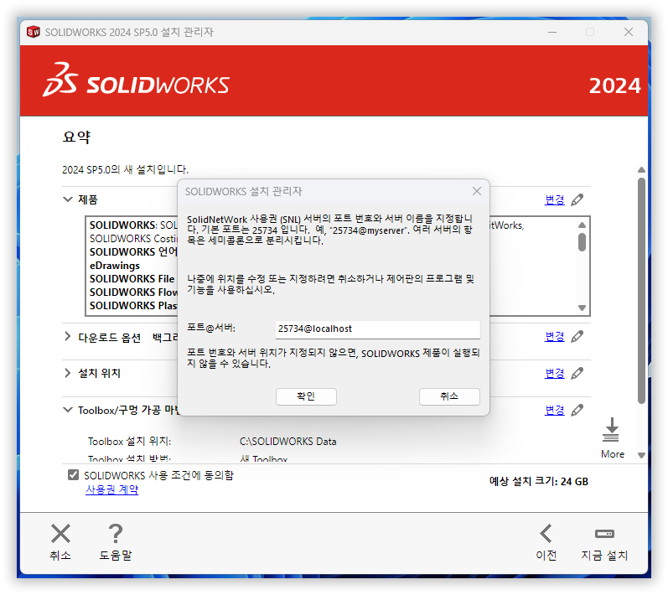This screenshot has width=668, height=595.
Task: Click the 취소 button in the SNL dialog
Action: [x=449, y=396]
